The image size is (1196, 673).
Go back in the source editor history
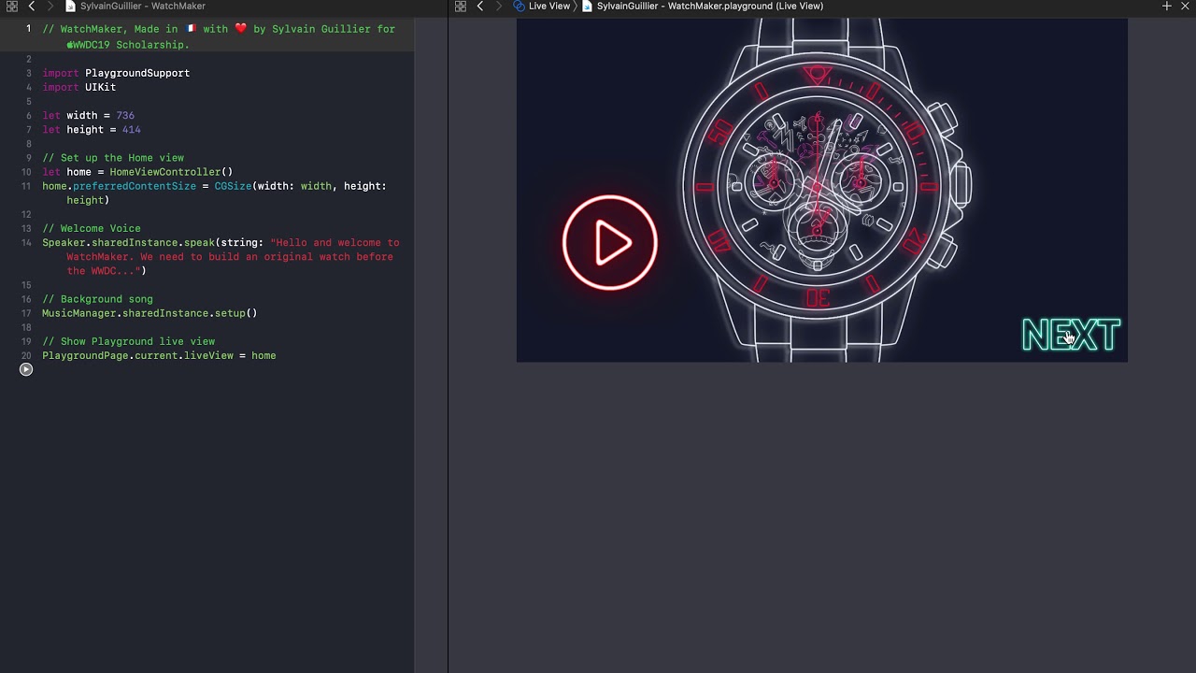click(32, 7)
